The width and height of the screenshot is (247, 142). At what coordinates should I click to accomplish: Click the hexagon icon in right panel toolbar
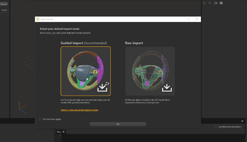221,3
